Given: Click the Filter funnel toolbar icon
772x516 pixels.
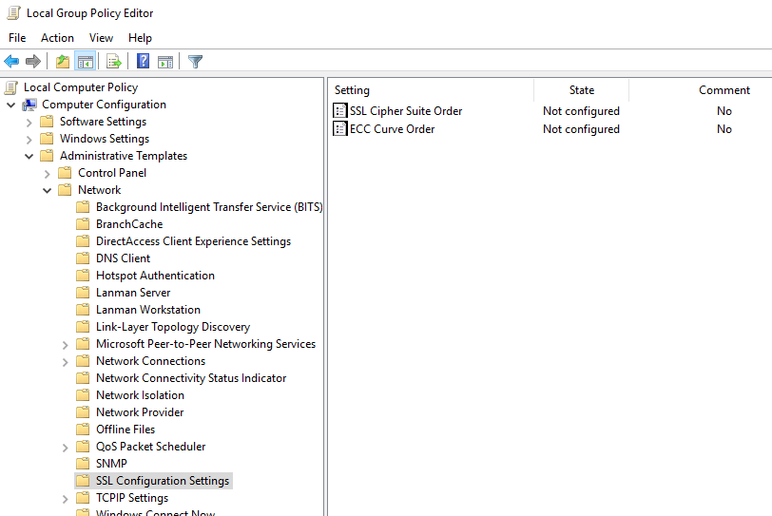Looking at the screenshot, I should [x=196, y=62].
